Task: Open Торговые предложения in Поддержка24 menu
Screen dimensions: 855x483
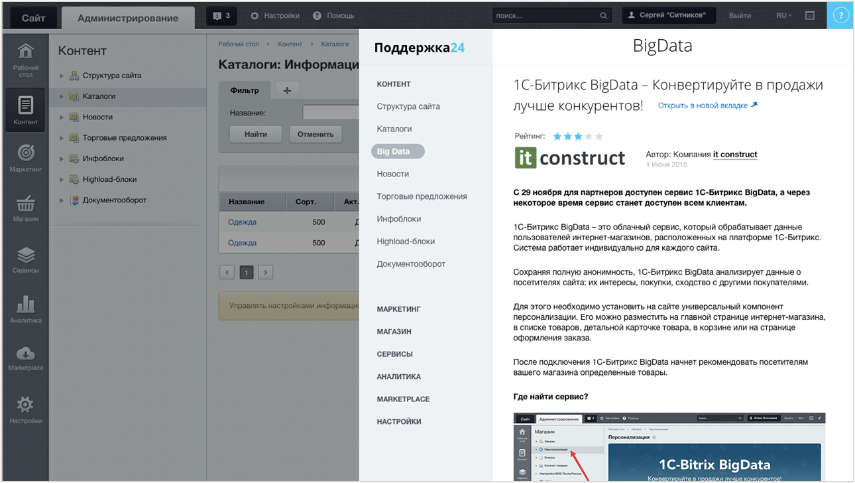Action: tap(422, 196)
